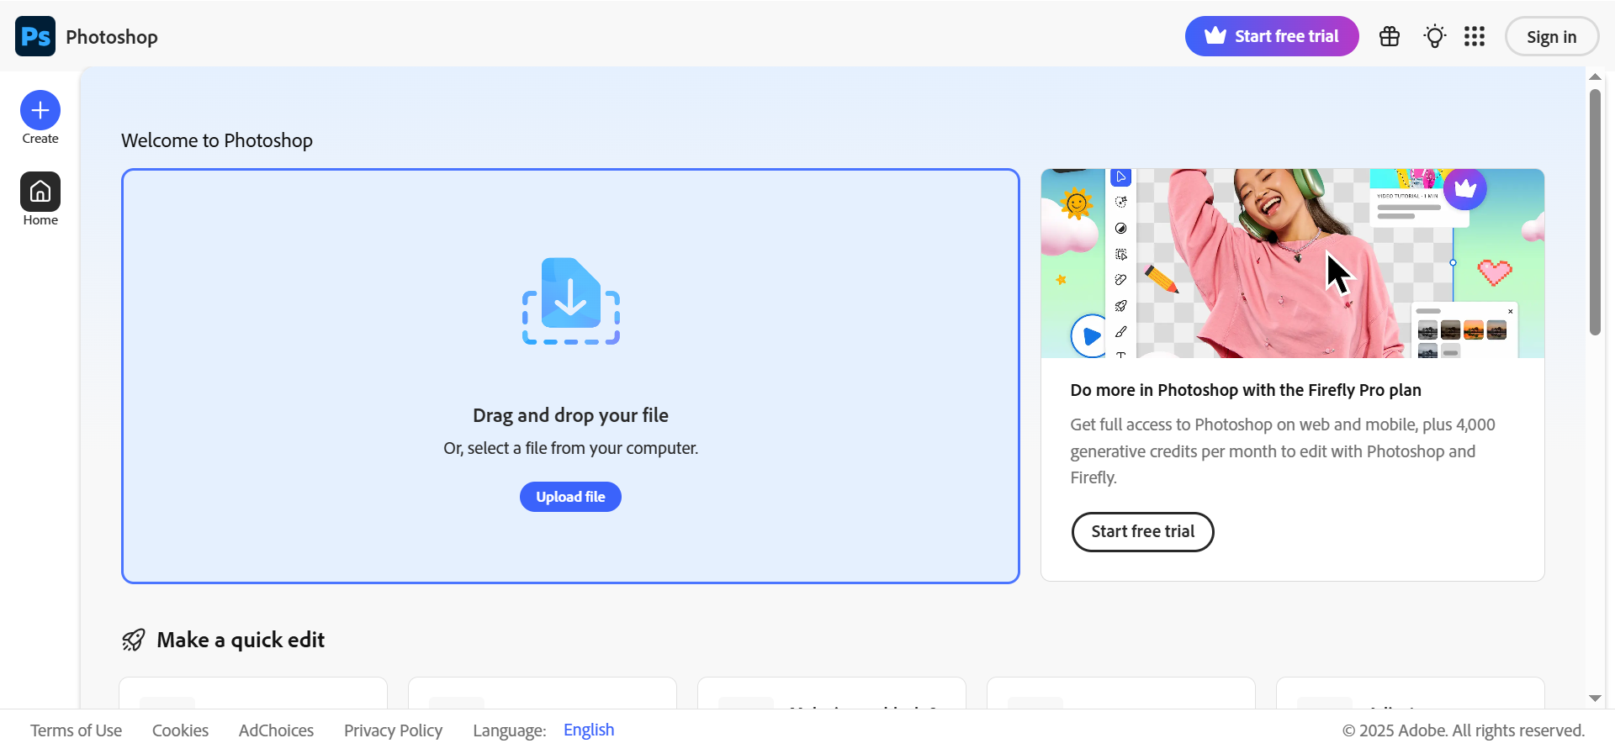Open the apps grid launcher
Viewport: 1615px width, 754px height.
tap(1475, 36)
